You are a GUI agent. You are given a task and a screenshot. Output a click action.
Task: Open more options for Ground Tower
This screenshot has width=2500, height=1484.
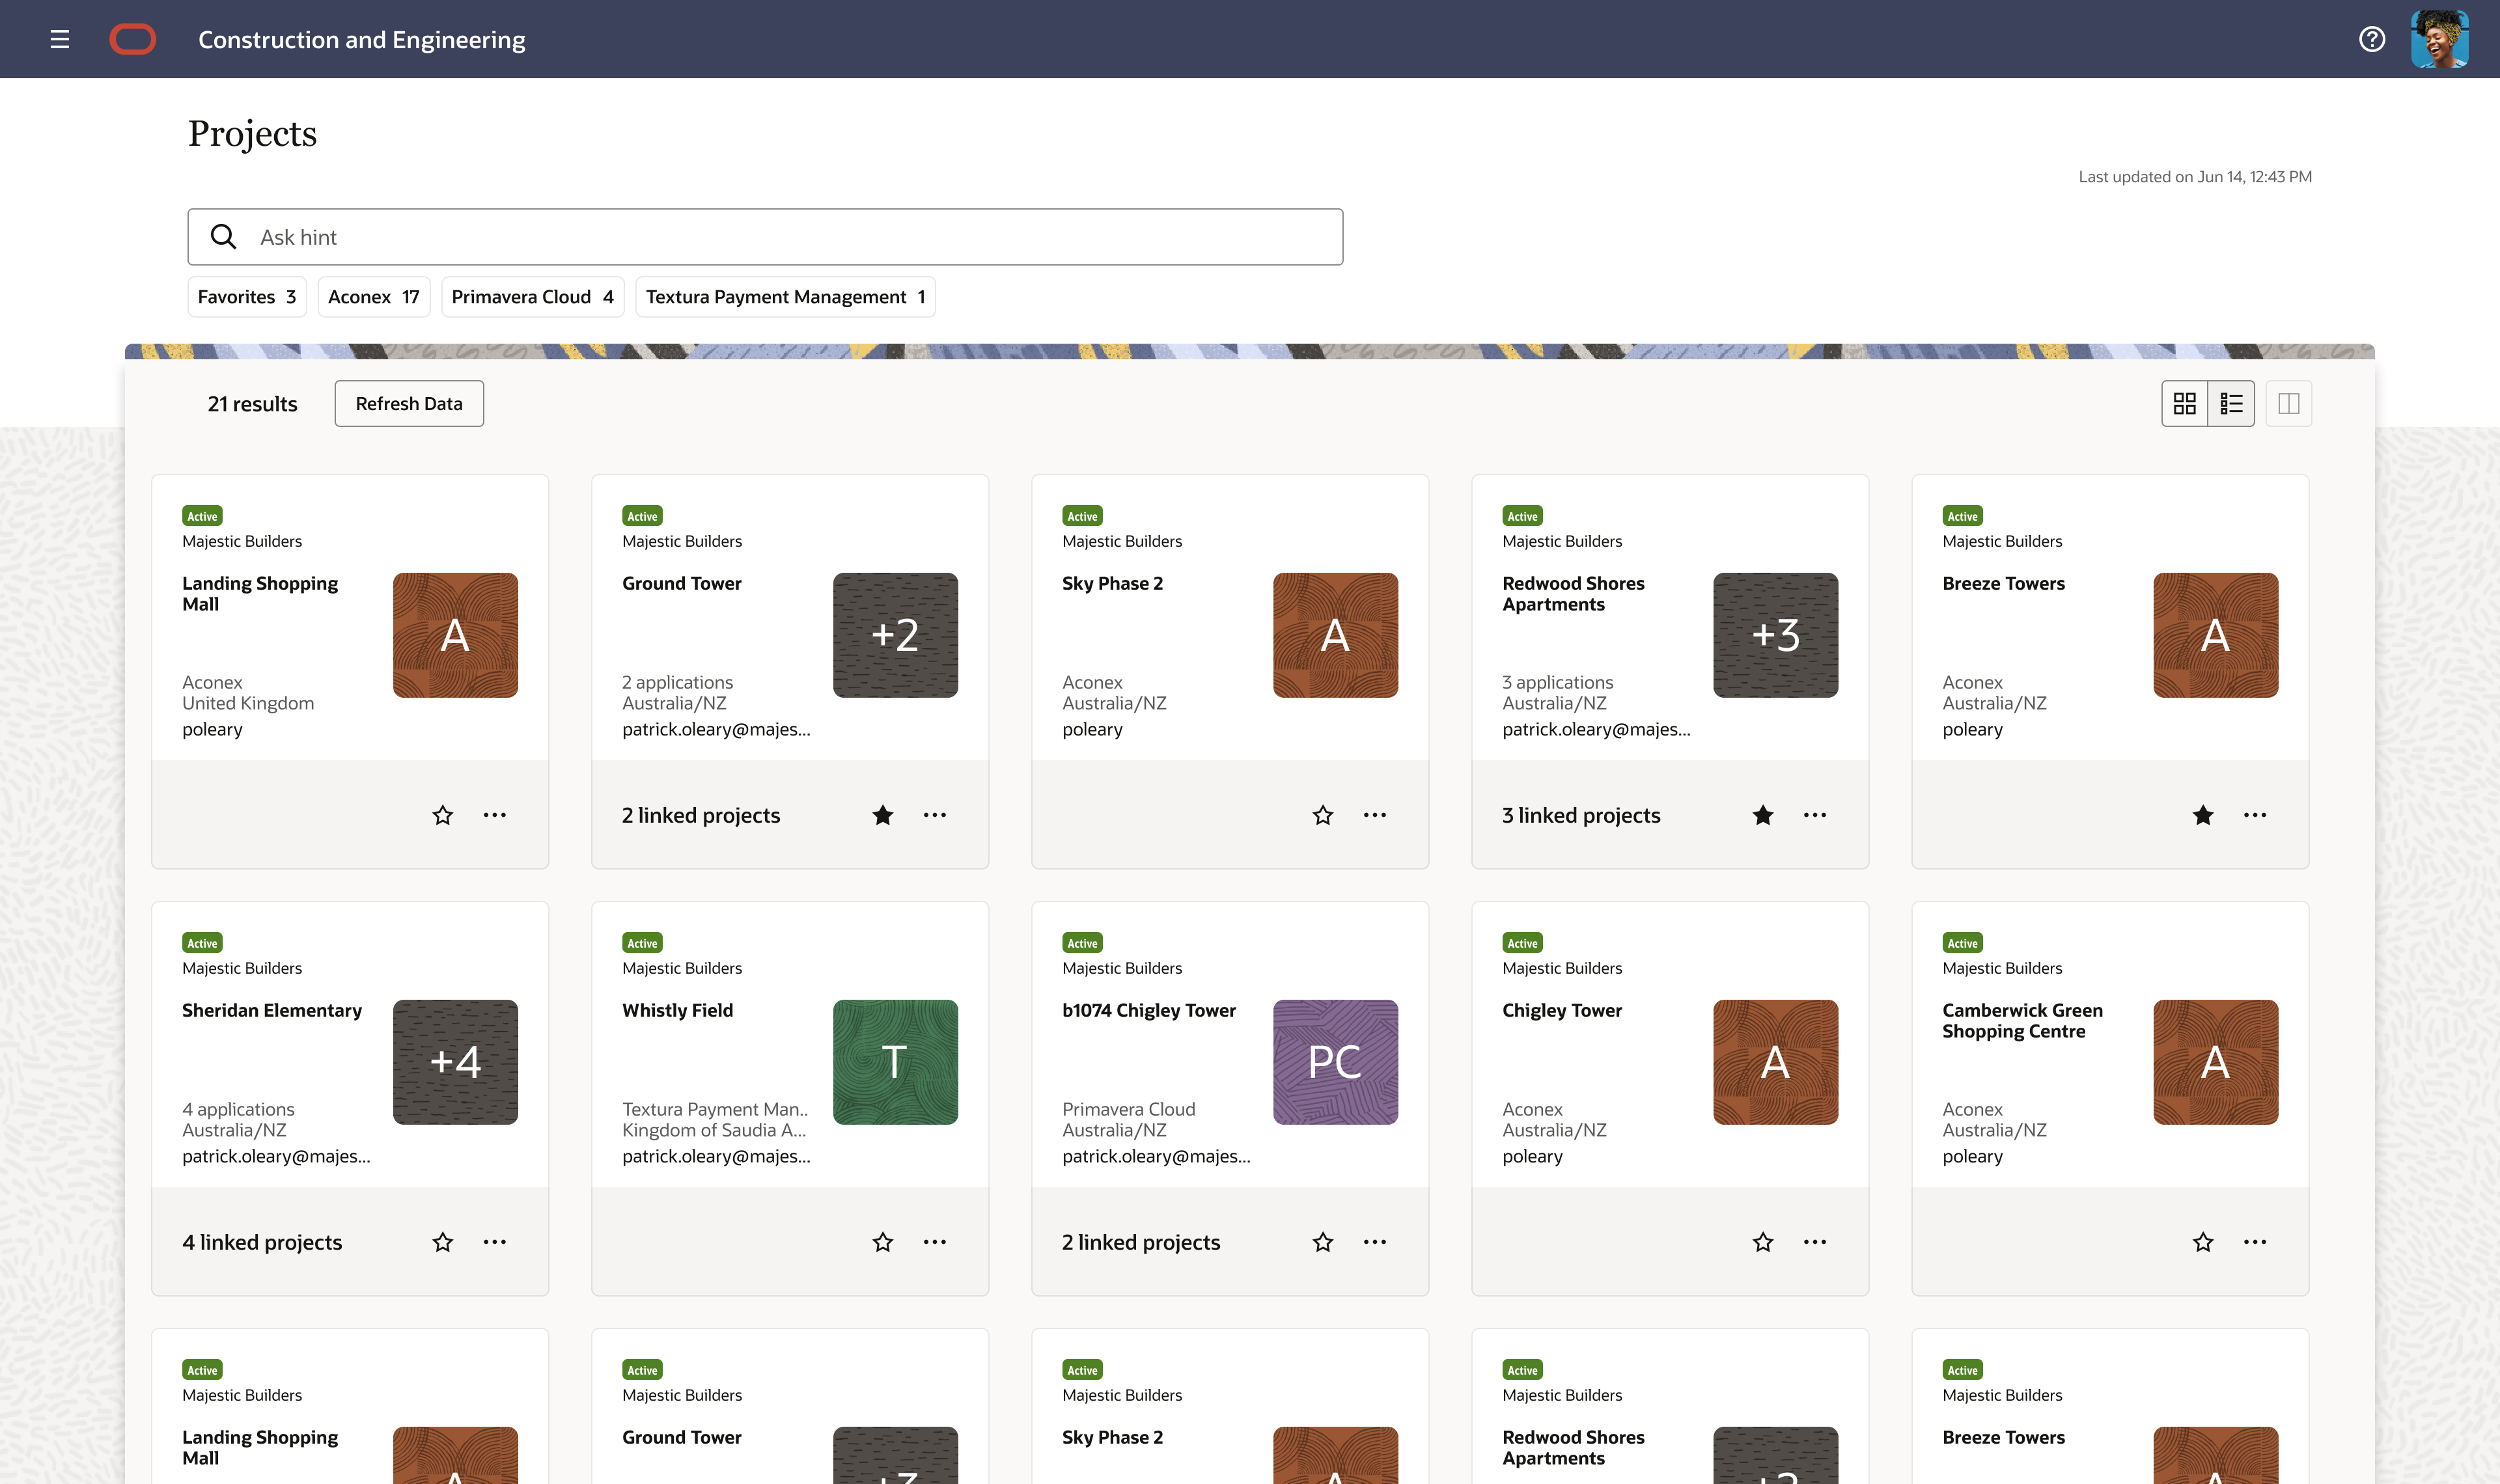click(x=935, y=815)
